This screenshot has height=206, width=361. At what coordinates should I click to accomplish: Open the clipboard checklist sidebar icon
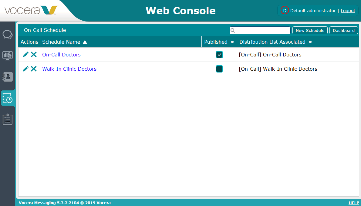(x=8, y=120)
